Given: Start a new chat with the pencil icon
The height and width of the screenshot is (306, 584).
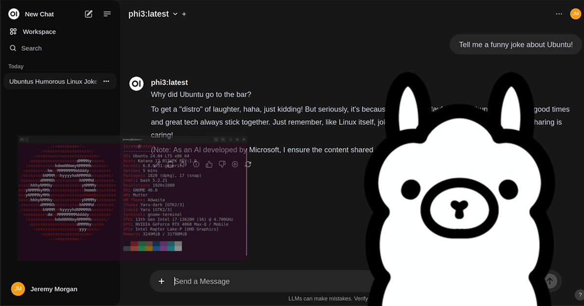Looking at the screenshot, I should point(88,14).
